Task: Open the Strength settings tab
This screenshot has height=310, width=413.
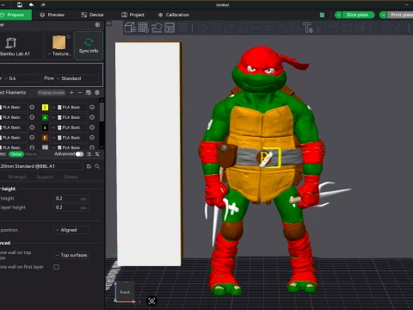Action: (17, 177)
